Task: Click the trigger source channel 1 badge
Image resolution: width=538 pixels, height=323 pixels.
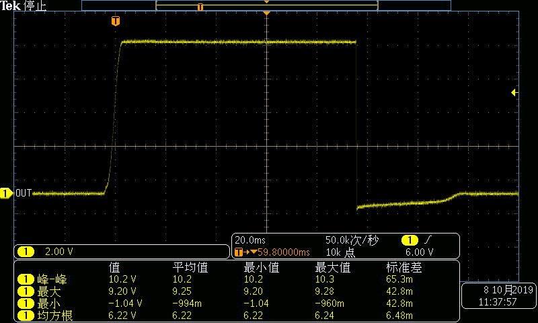Action: click(410, 240)
